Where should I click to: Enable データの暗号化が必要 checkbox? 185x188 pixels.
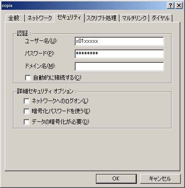click(26, 122)
